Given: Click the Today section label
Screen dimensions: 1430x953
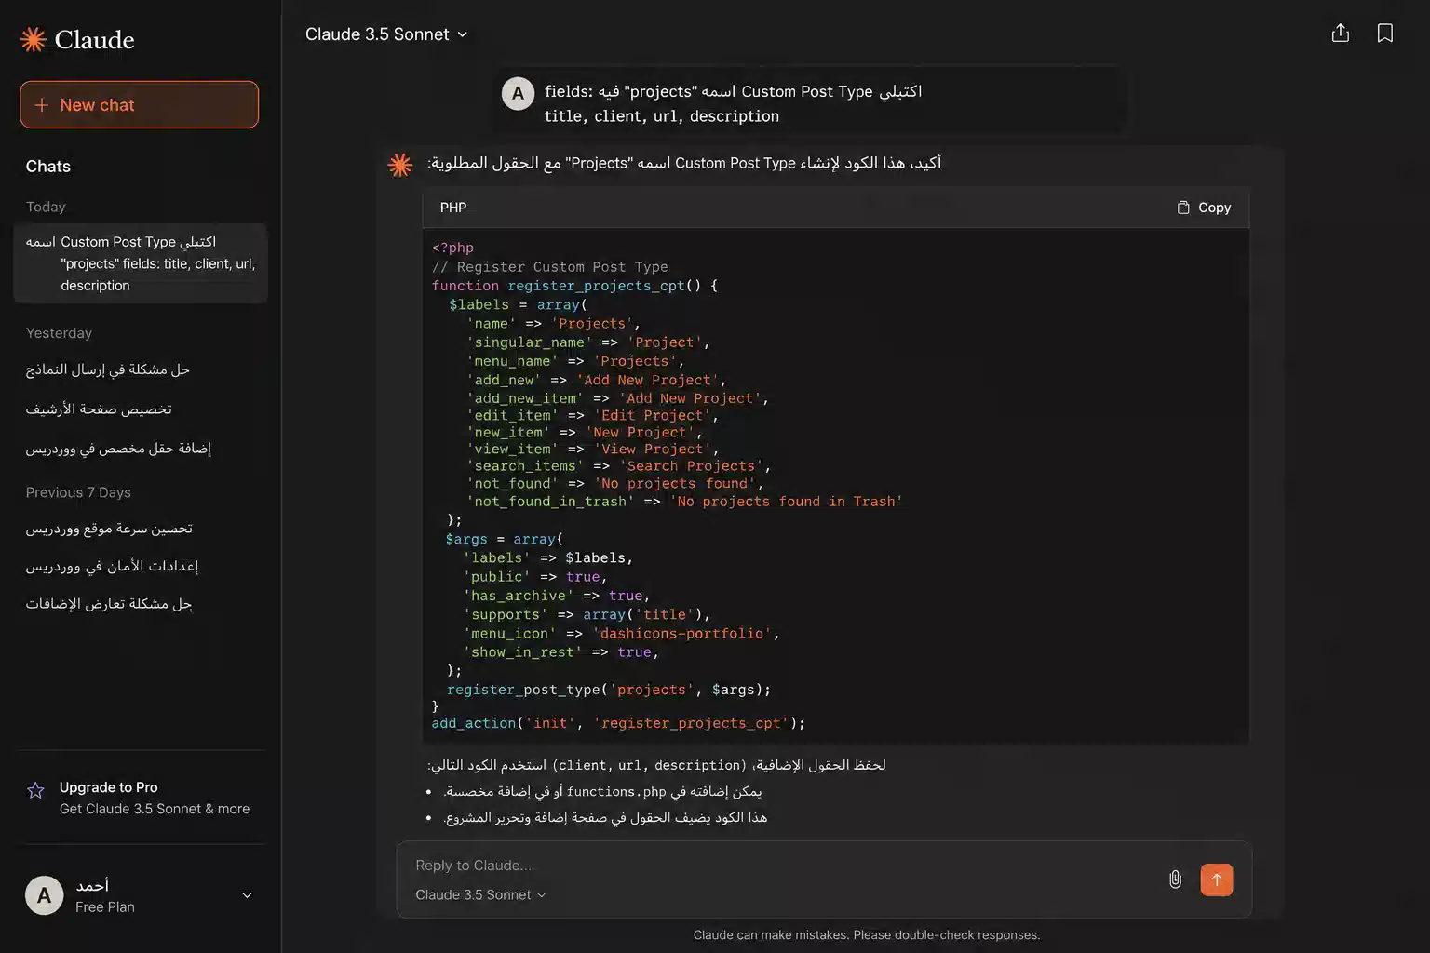Looking at the screenshot, I should pyautogui.click(x=46, y=207).
